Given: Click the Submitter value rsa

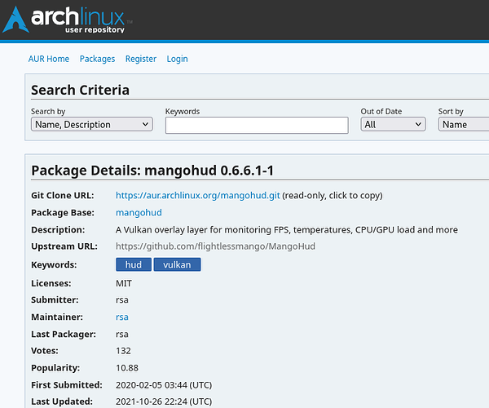Looking at the screenshot, I should pos(122,300).
